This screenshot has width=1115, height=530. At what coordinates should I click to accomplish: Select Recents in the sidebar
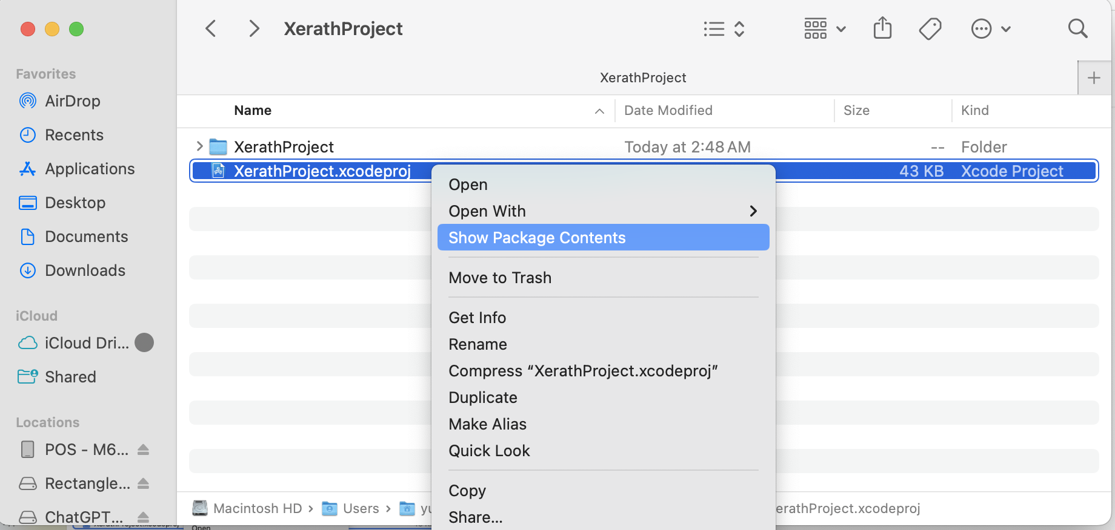pyautogui.click(x=74, y=135)
